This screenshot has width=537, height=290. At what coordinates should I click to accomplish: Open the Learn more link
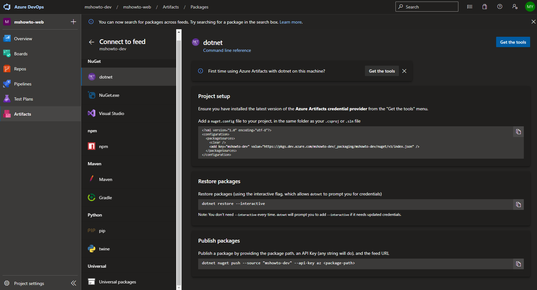tap(291, 22)
